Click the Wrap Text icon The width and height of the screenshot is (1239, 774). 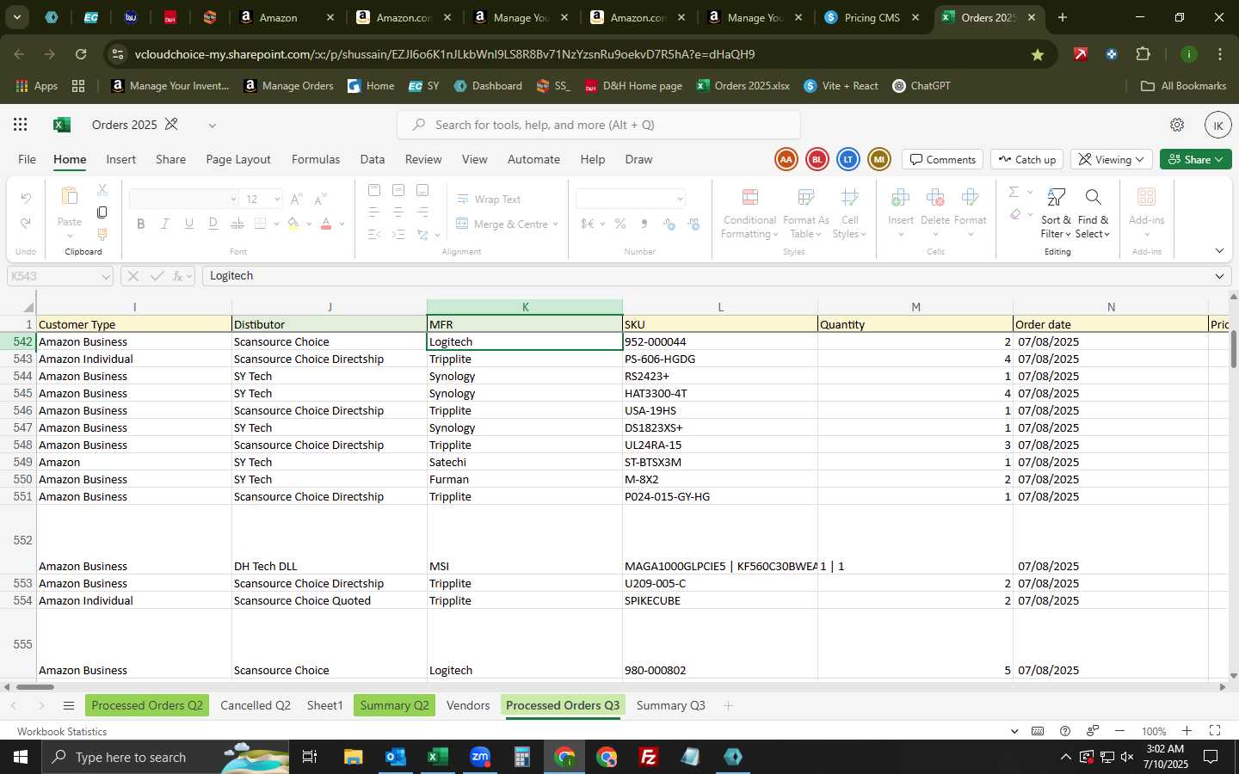[463, 199]
